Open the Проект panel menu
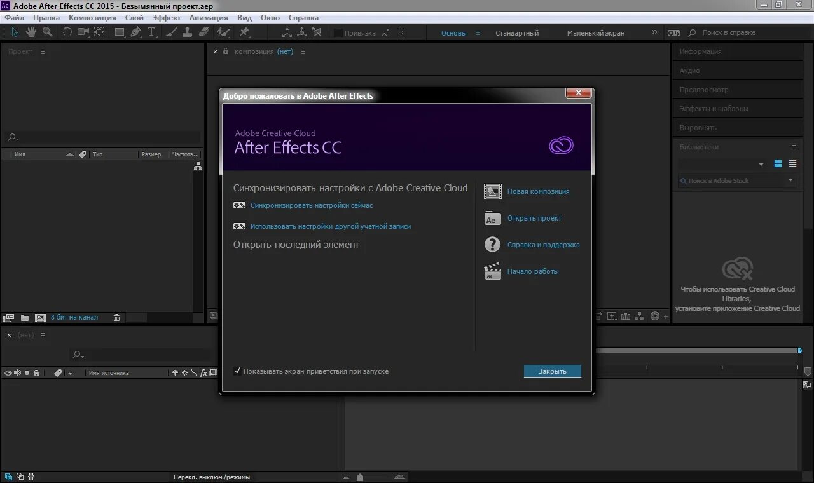 coord(43,51)
